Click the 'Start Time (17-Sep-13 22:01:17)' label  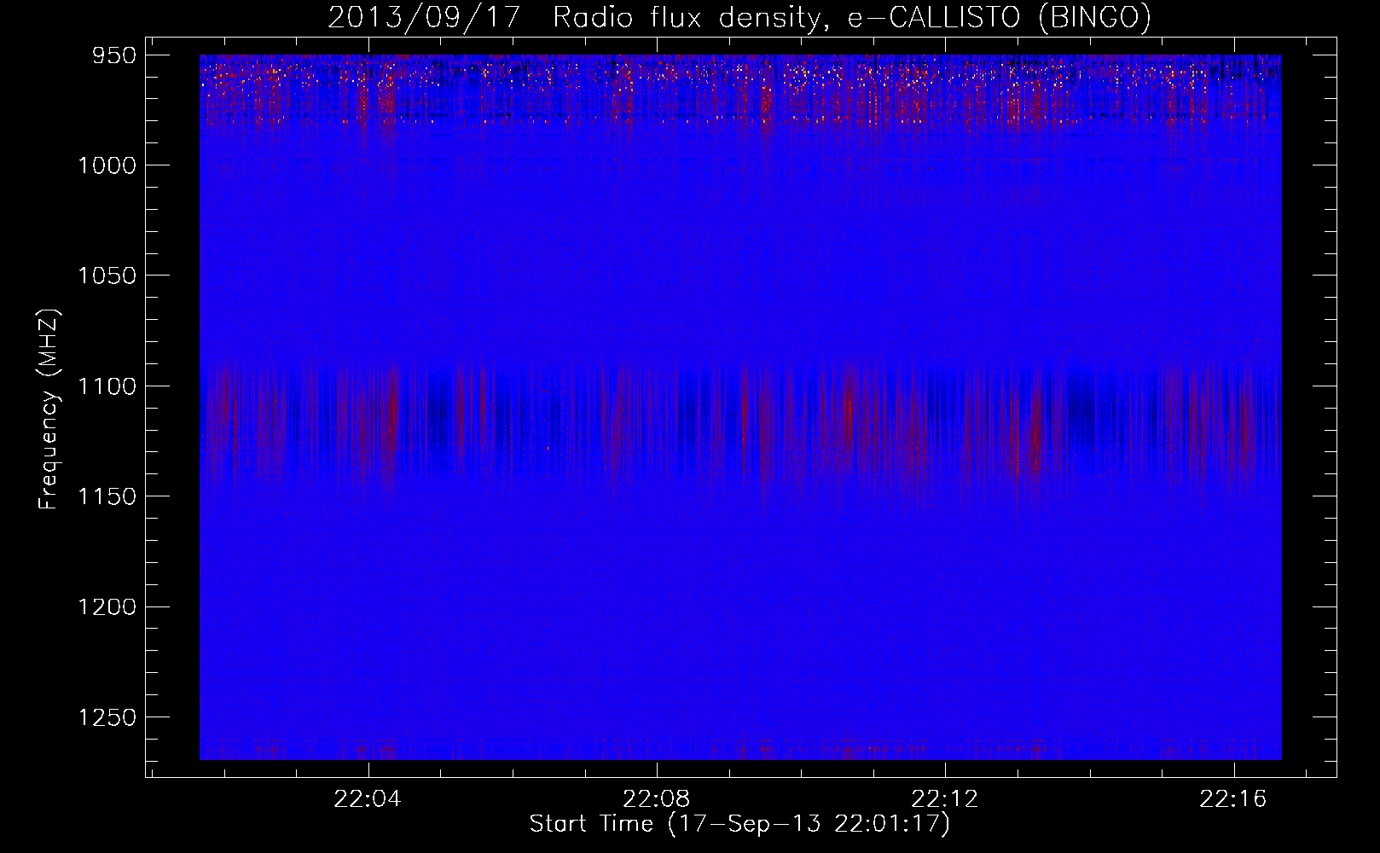tap(739, 824)
